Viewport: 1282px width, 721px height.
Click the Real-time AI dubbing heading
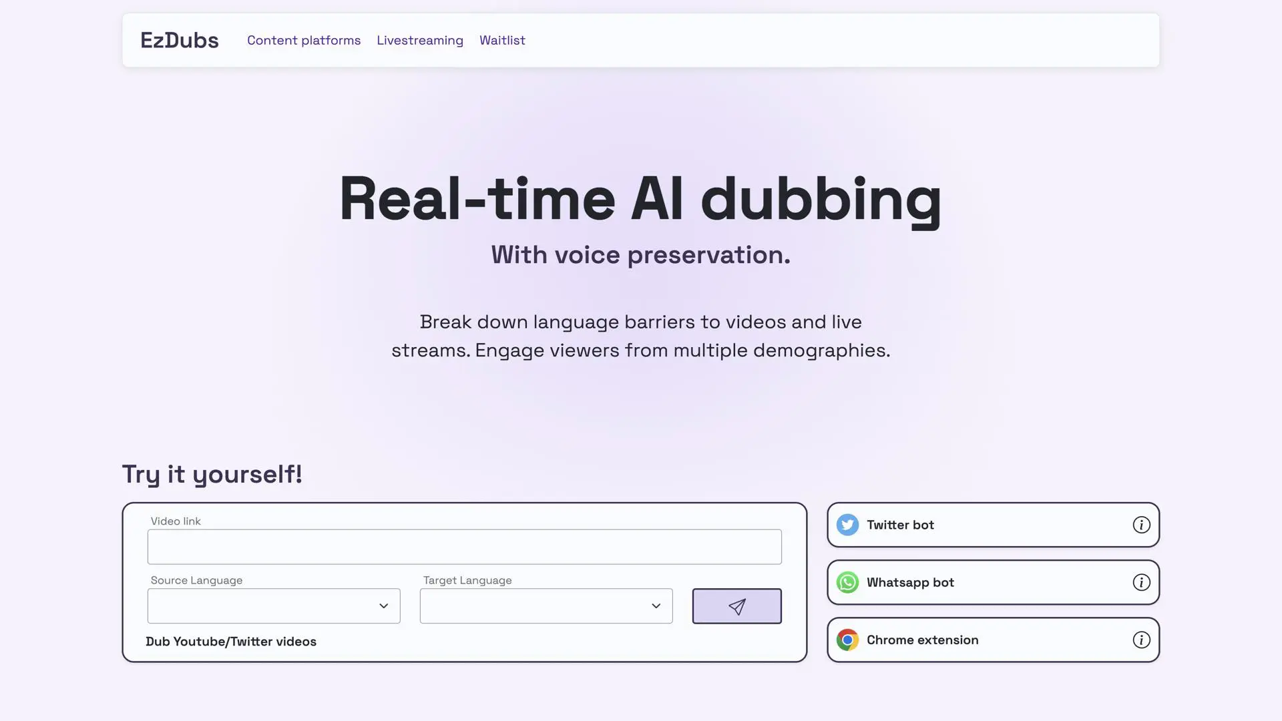(640, 199)
